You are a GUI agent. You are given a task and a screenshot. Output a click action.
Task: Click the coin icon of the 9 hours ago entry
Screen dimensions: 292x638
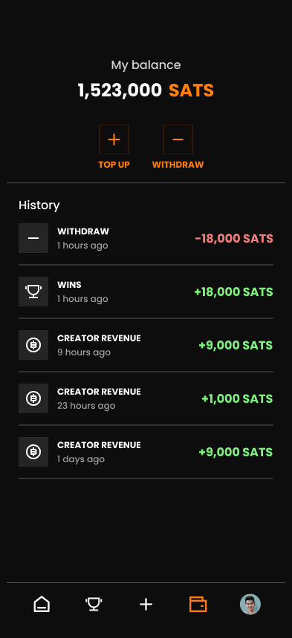[33, 345]
